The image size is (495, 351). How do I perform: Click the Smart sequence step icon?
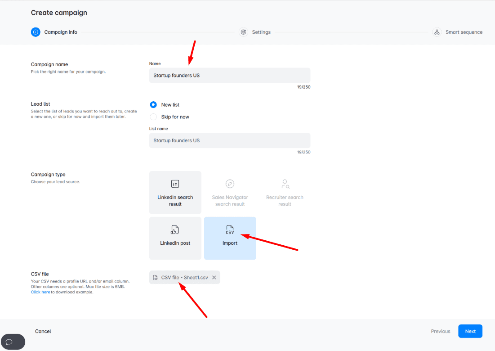tap(437, 32)
